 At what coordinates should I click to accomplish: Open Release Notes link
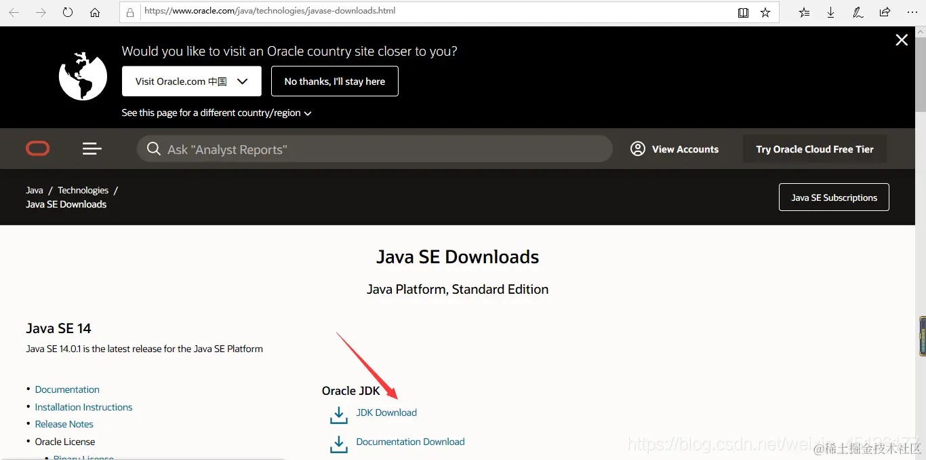tap(64, 424)
